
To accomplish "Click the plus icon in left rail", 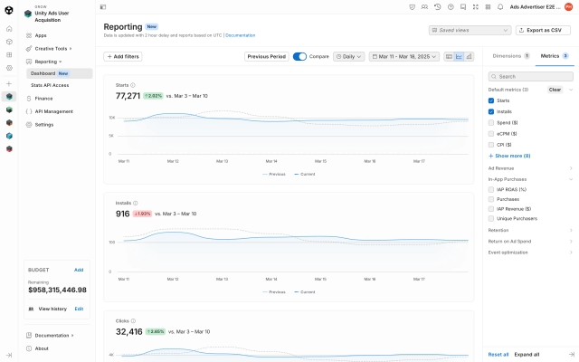I will tap(9, 83).
